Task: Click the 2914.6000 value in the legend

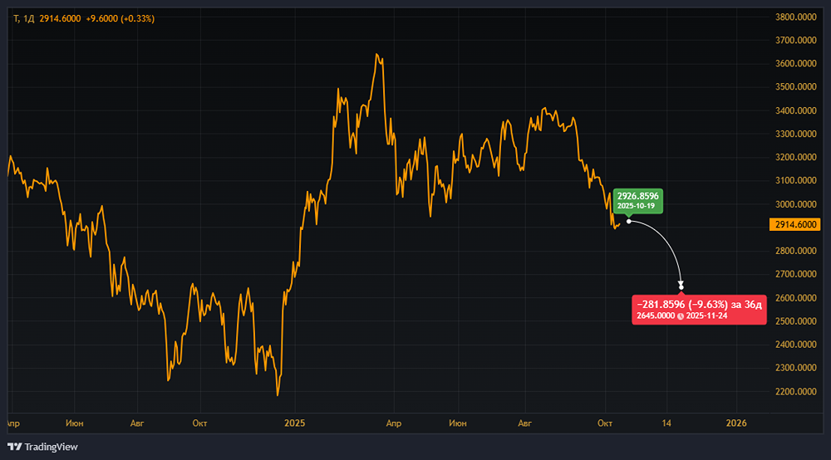Action: [x=60, y=18]
